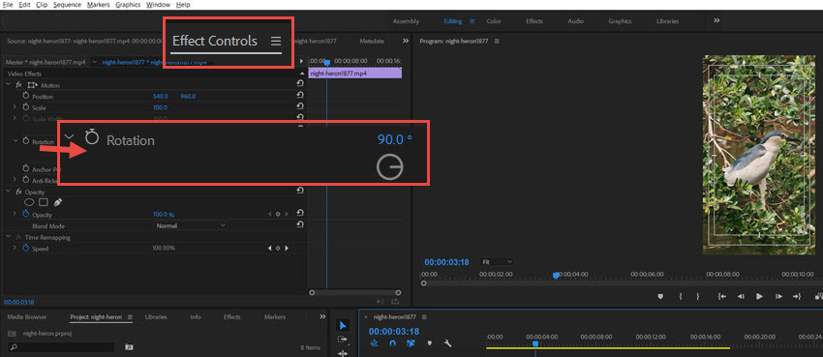
Task: Toggle insert sequences as nests
Action: (374, 343)
